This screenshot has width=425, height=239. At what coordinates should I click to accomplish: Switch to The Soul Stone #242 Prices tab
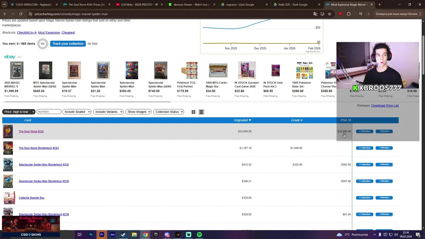point(86,5)
